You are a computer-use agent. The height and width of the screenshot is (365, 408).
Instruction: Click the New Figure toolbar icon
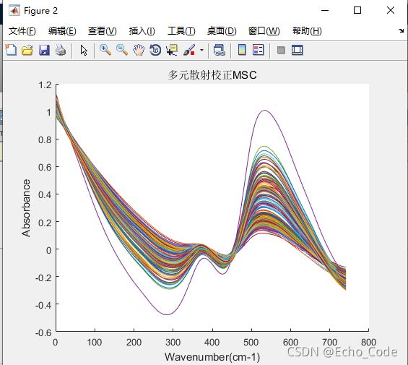point(11,50)
